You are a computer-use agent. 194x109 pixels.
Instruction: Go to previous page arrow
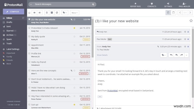[x=180, y=13]
